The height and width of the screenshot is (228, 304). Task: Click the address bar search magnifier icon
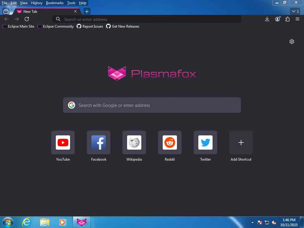(58, 19)
